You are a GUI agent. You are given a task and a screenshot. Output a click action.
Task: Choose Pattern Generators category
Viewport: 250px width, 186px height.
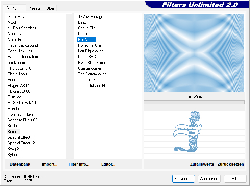point(23,57)
